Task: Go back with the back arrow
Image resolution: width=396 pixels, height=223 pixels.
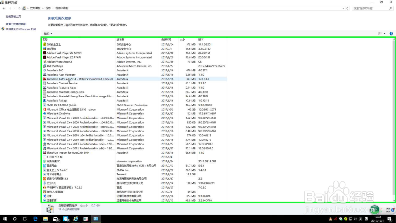Action: [x=4, y=8]
